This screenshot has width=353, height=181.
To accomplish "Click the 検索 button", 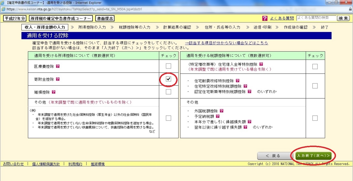I will (x=343, y=19).
